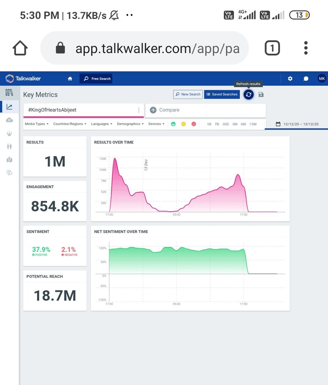Toggle the red negative sentiment filter
Viewport: 328px width, 385px height.
point(193,124)
